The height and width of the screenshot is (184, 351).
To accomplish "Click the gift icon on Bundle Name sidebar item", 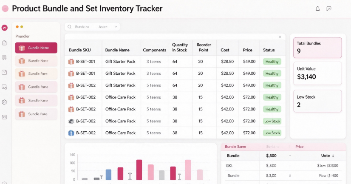I will (22, 61).
